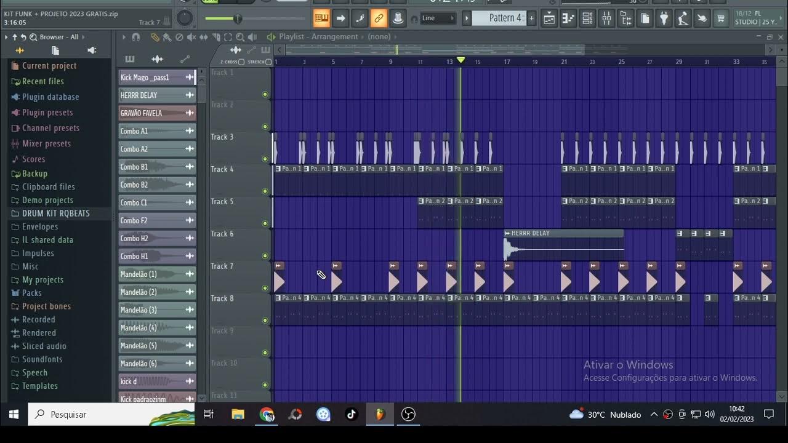Open the playlist options menu arrow
The width and height of the screenshot is (788, 443).
coord(124,38)
